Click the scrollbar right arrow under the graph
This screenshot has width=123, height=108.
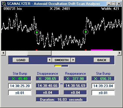click(120, 53)
